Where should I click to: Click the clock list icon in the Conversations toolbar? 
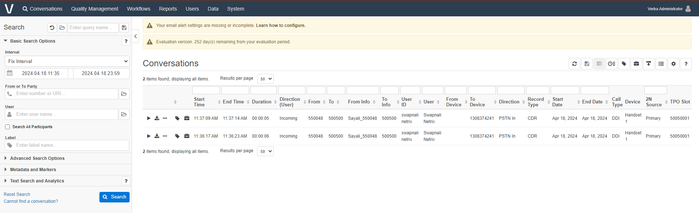click(x=612, y=64)
